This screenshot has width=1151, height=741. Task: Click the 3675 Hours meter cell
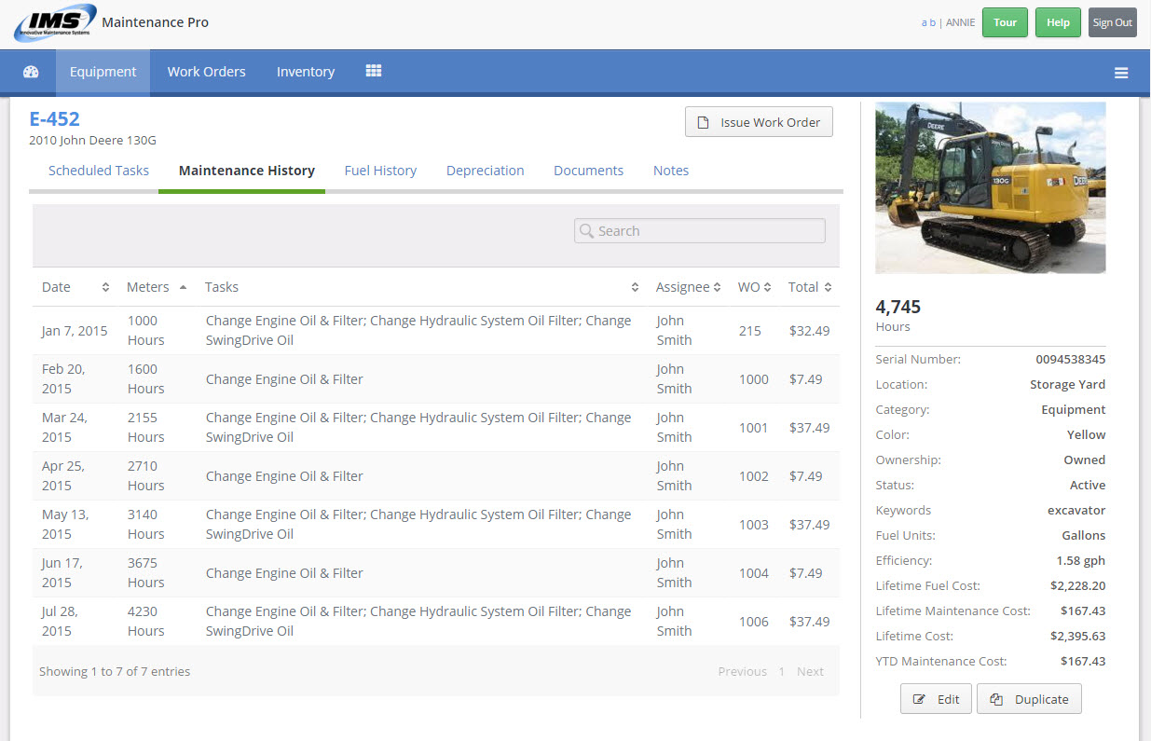(x=146, y=573)
